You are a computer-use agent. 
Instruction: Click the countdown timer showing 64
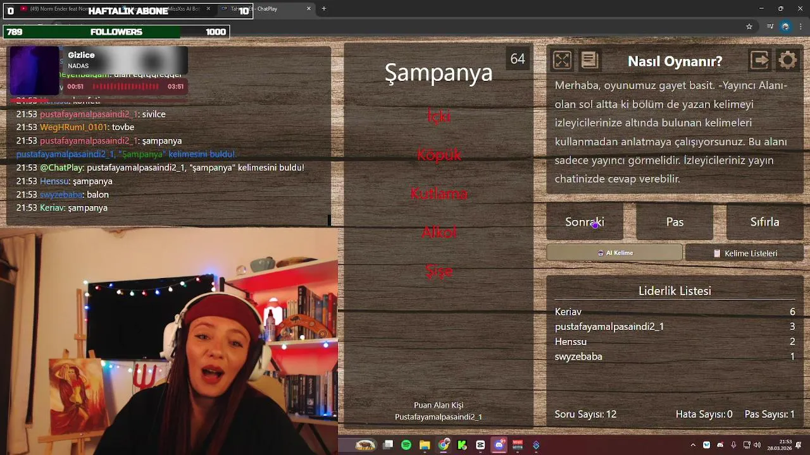pyautogui.click(x=518, y=59)
